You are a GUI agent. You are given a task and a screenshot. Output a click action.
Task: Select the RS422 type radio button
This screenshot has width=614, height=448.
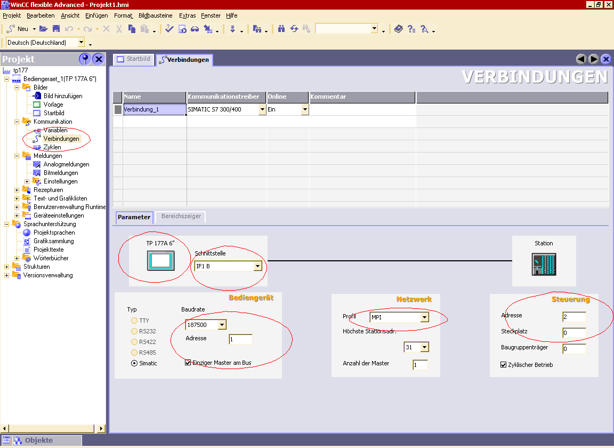(x=134, y=342)
